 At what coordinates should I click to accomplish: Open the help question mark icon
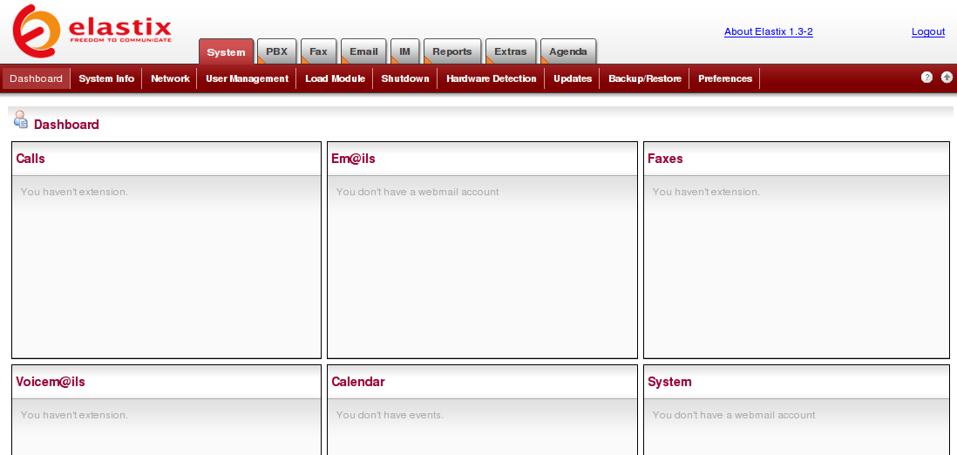(x=926, y=77)
